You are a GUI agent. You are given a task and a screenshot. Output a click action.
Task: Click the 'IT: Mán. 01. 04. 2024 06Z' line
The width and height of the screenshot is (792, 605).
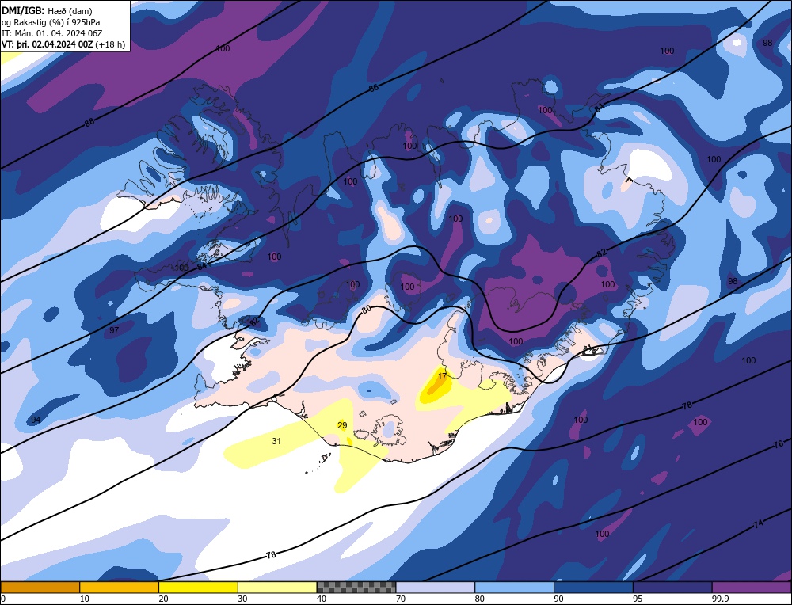(x=52, y=33)
